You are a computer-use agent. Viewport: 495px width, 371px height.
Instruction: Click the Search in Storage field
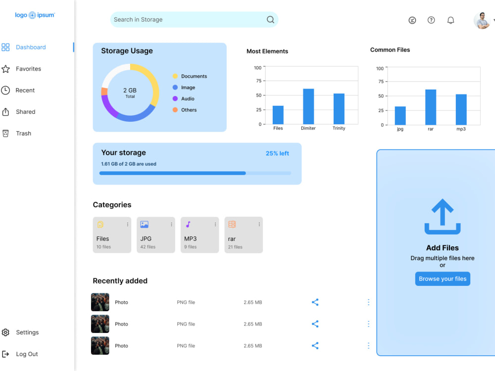tap(194, 20)
